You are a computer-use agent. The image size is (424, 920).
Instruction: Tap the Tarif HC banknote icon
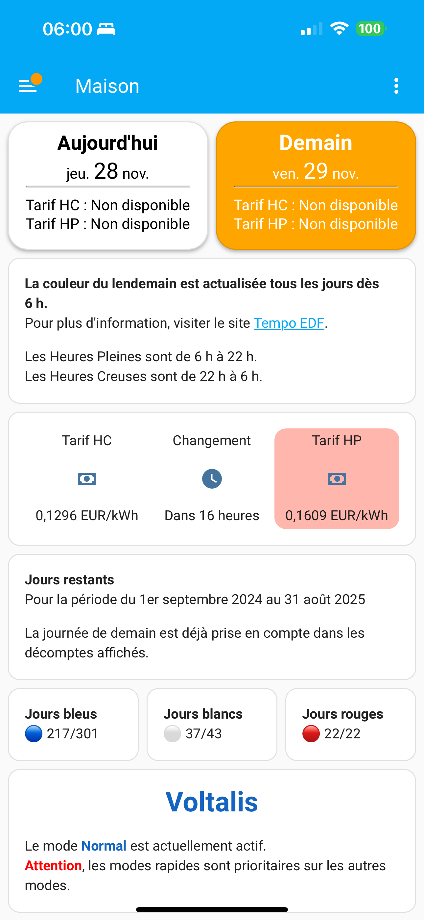tap(87, 478)
